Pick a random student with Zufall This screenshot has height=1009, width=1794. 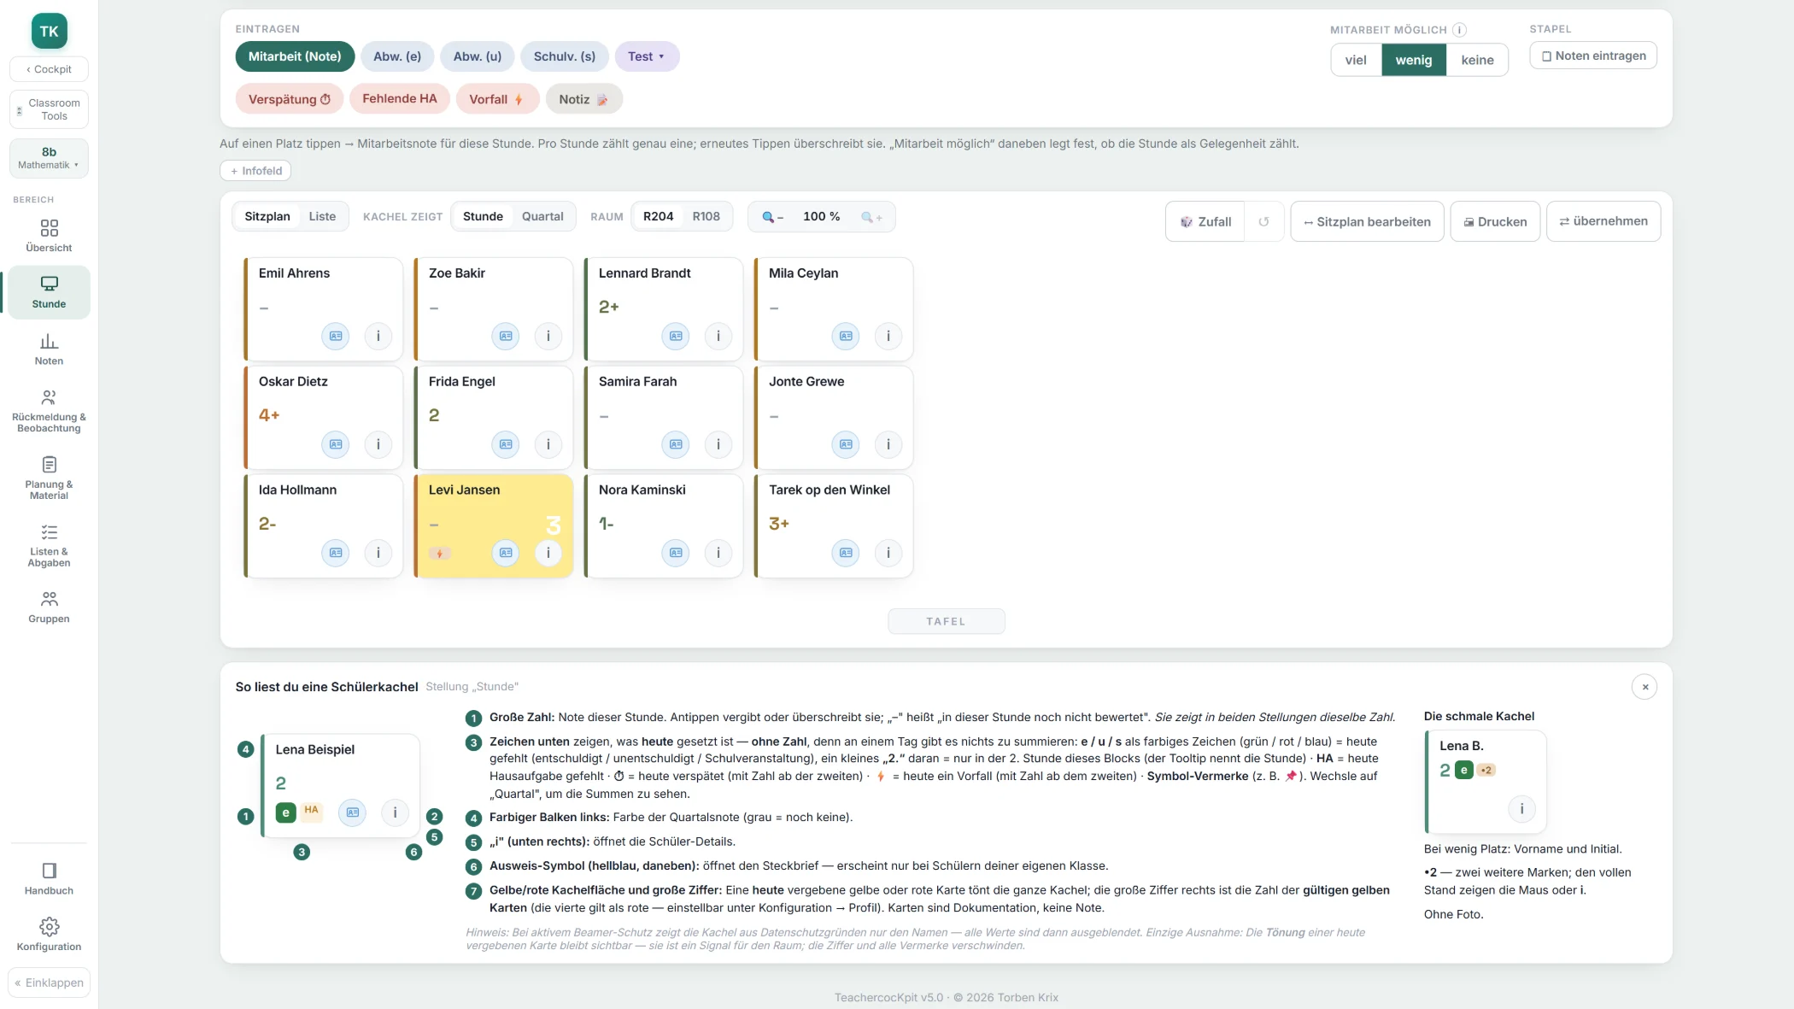coord(1205,221)
